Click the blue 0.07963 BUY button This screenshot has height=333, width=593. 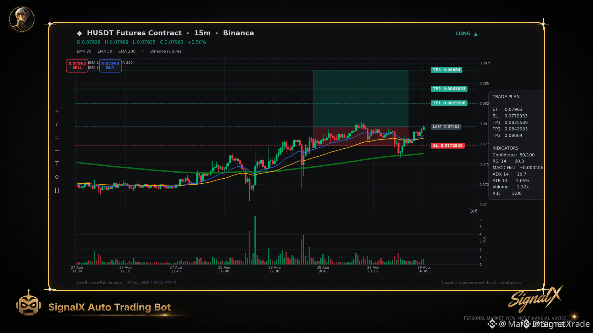(x=110, y=65)
